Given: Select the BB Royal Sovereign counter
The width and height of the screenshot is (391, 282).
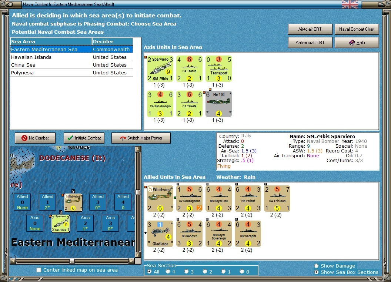Looking at the screenshot, I should coord(219,234).
